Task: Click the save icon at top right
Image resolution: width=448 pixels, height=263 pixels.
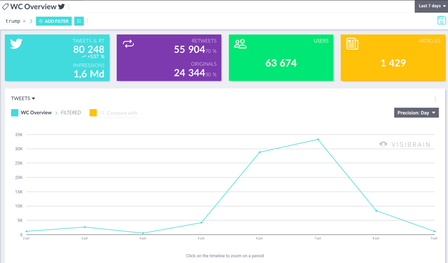Action: click(x=442, y=21)
